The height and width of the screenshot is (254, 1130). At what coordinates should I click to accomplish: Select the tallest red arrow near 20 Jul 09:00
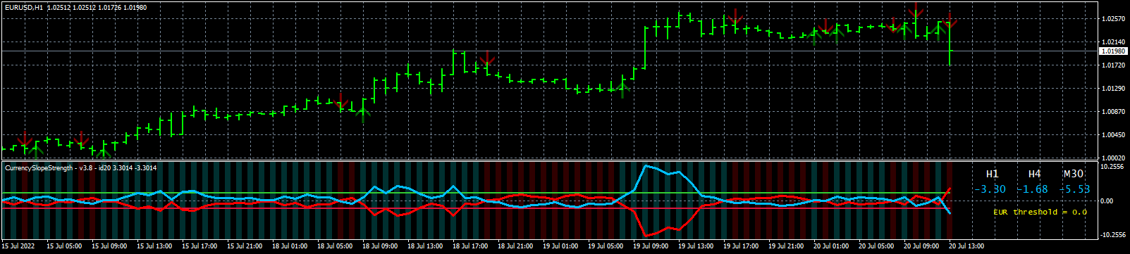(x=916, y=11)
